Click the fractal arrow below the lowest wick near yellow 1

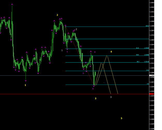[26, 81]
